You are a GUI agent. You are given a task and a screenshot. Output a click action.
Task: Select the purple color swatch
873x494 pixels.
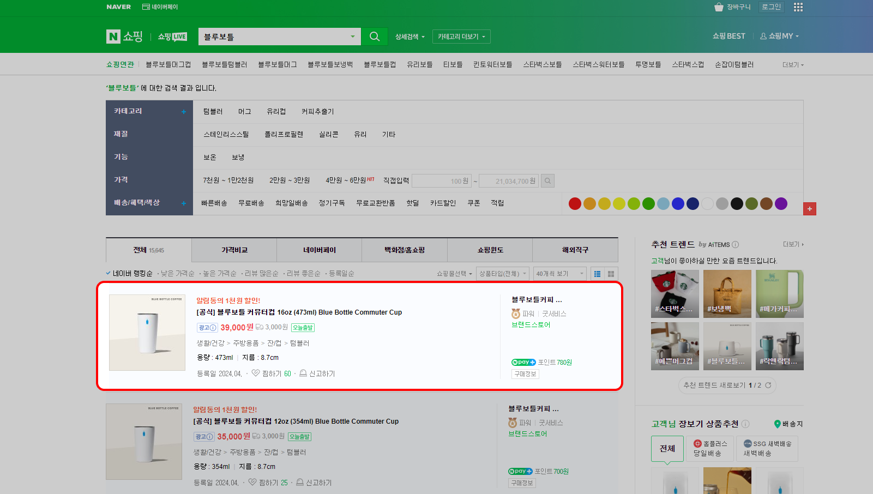[x=781, y=204]
